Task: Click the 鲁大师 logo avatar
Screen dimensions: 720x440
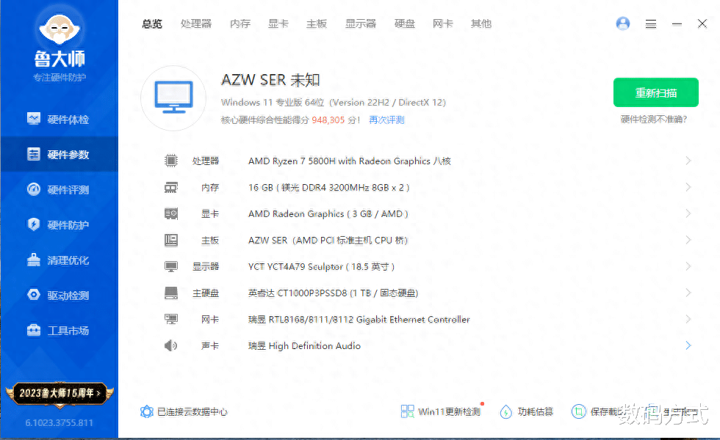Action: 60,29
